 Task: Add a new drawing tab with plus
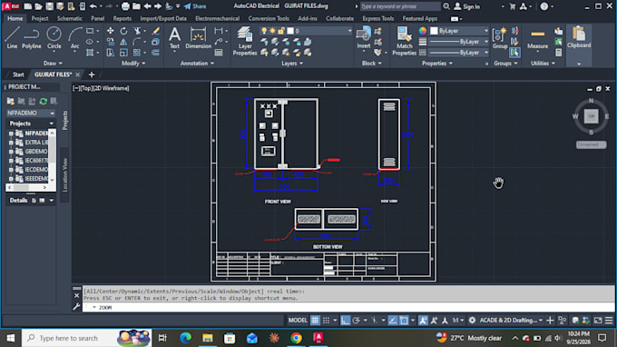tap(92, 74)
